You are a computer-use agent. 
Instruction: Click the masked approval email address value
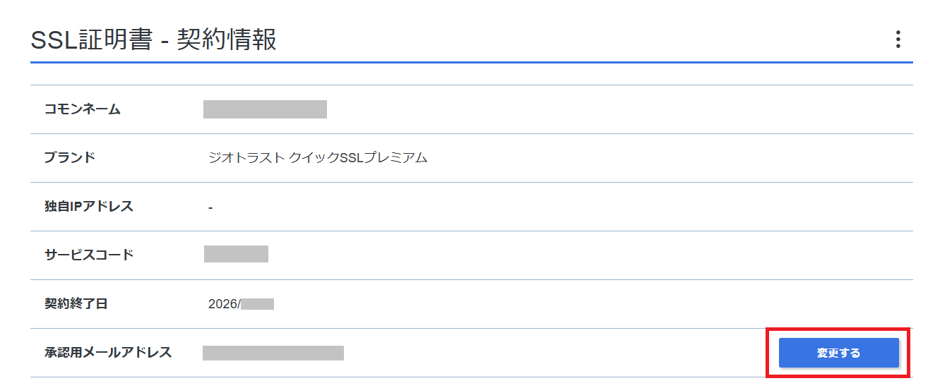(273, 353)
